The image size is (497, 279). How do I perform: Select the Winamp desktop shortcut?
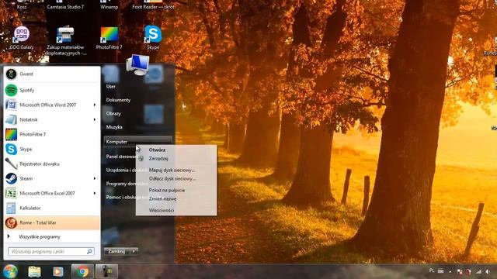tap(109, 5)
